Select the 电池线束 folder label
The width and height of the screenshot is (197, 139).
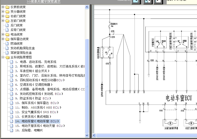click(17, 34)
